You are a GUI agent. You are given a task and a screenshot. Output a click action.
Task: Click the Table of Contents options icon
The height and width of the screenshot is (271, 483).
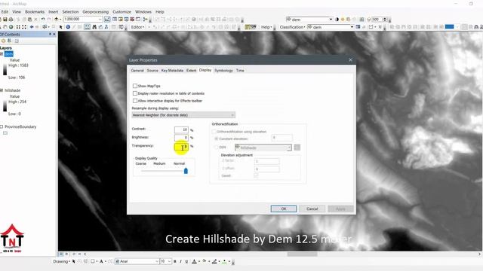pos(17,41)
